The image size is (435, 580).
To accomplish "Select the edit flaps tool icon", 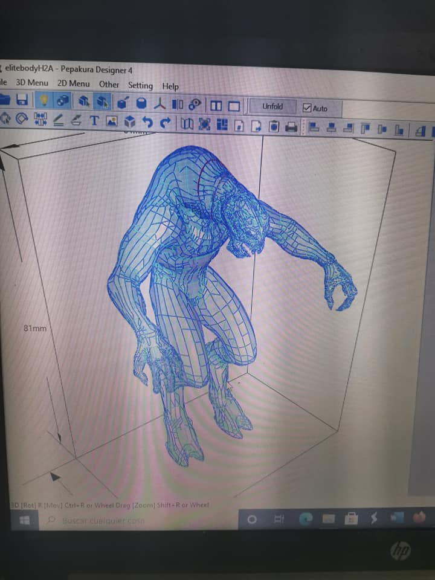I will click(76, 120).
